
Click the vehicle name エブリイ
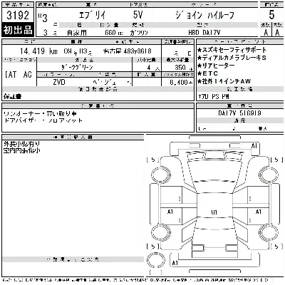(92, 15)
